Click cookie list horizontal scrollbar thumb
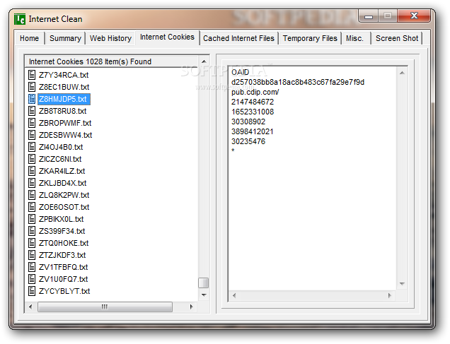This screenshot has height=344, width=450. 105,307
